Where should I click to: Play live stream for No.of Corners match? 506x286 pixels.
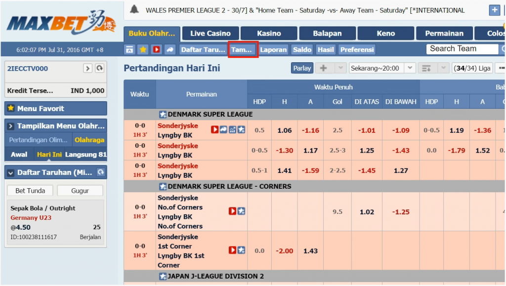tap(232, 211)
